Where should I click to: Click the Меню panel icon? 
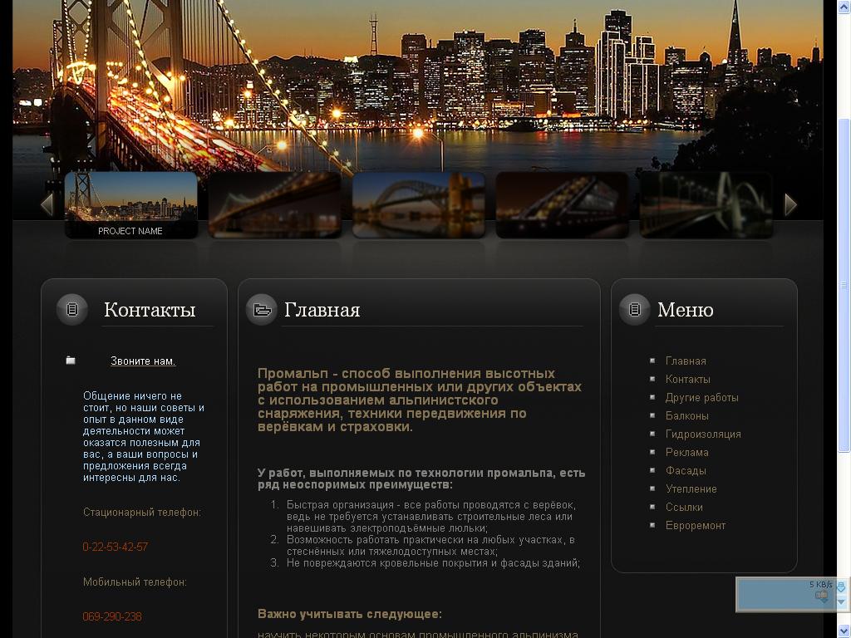pos(634,310)
